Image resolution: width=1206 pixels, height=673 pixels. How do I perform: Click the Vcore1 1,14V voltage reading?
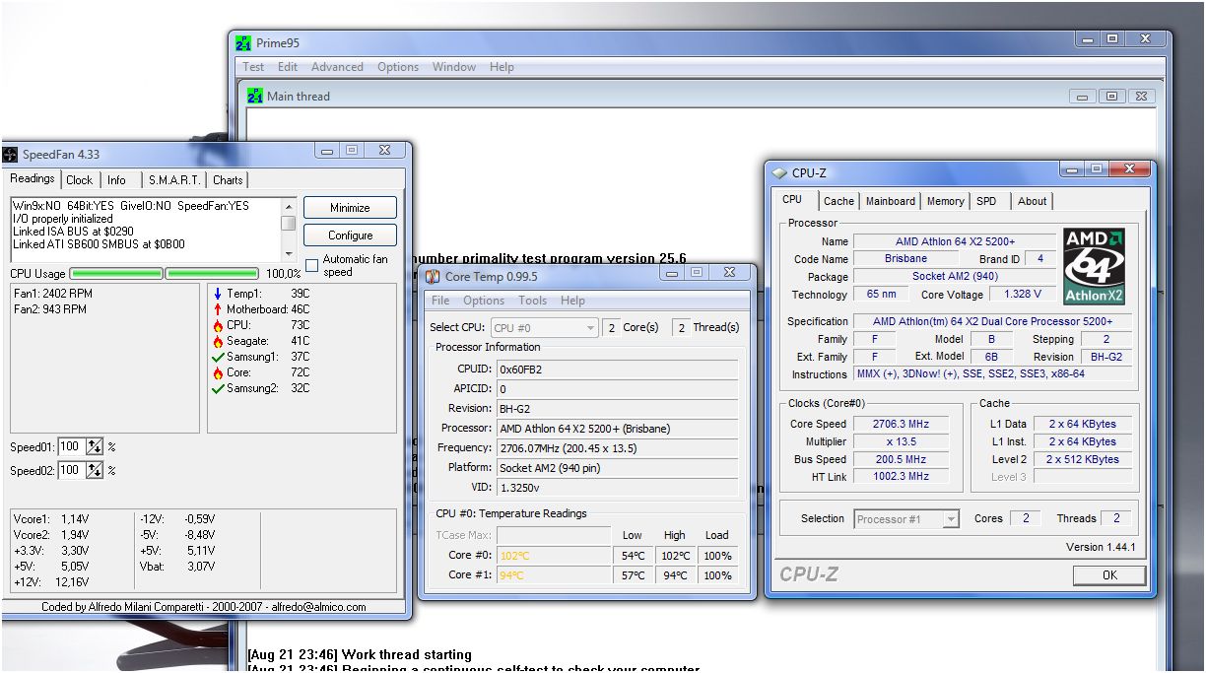[51, 519]
